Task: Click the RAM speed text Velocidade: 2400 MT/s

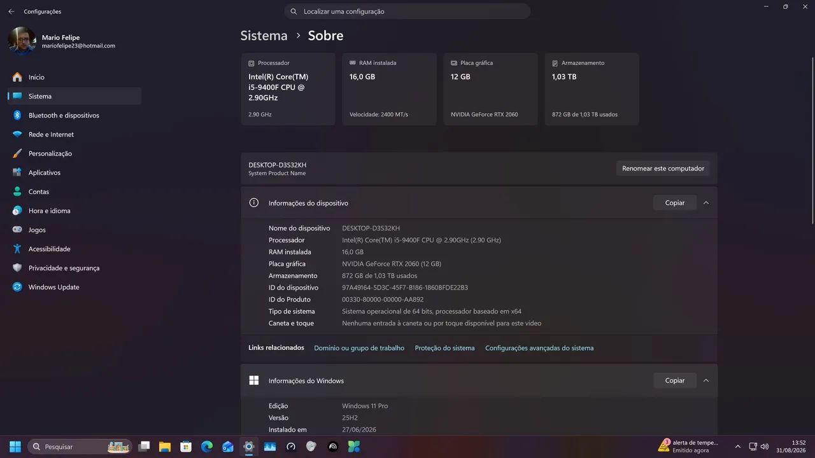Action: 379,114
